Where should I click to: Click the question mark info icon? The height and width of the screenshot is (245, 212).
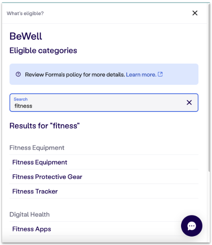click(18, 74)
